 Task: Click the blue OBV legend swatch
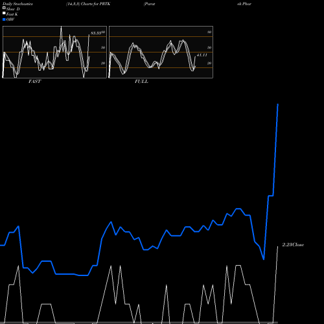[4, 19]
